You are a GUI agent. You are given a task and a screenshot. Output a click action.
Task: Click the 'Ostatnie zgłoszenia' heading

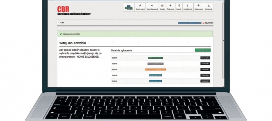point(121,50)
